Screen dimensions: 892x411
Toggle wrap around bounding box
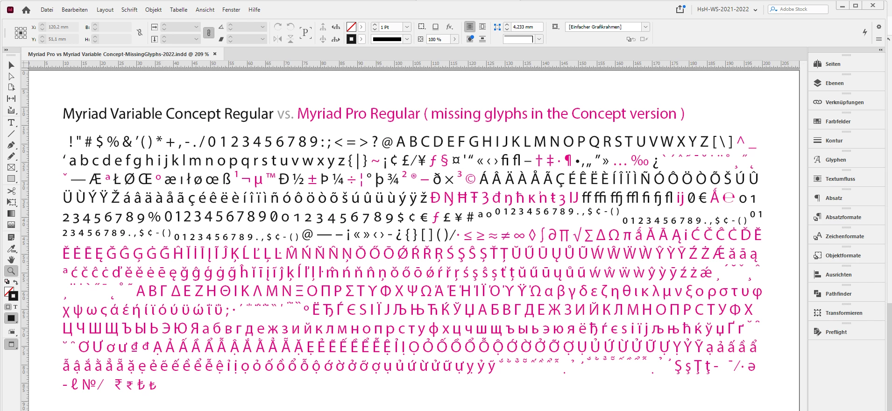pyautogui.click(x=482, y=27)
